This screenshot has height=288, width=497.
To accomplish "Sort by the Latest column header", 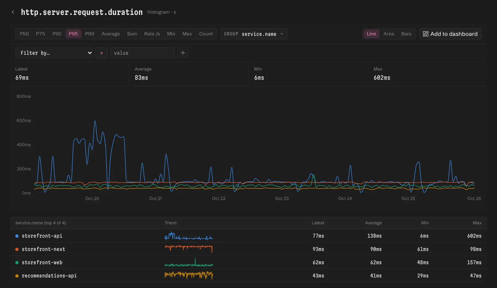I will (x=318, y=223).
